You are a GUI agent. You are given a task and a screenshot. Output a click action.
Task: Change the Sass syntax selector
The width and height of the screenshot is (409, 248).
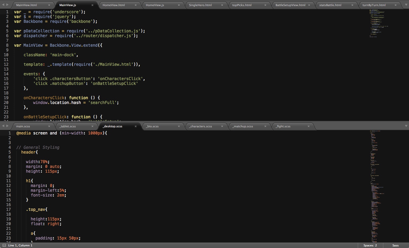tap(395, 245)
